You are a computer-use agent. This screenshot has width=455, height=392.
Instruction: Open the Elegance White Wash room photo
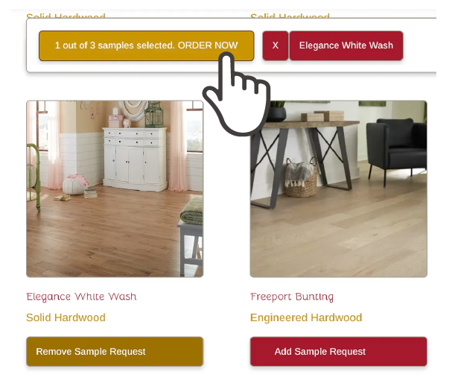(x=115, y=189)
